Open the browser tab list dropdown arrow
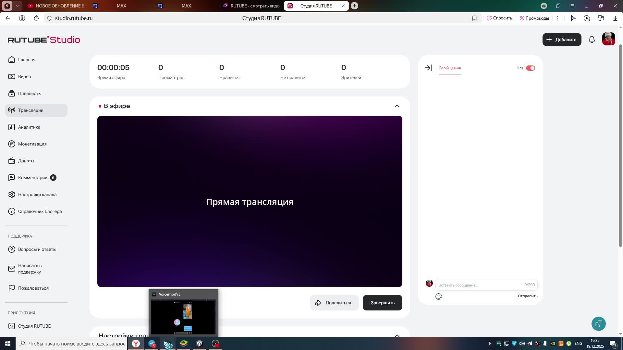 point(18,6)
